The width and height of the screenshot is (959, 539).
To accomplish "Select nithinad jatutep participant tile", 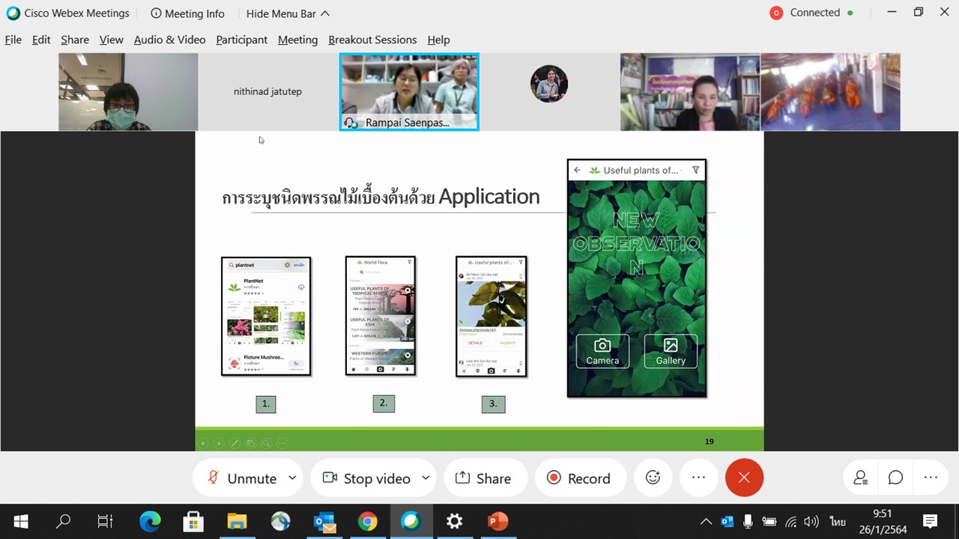I will tap(267, 91).
